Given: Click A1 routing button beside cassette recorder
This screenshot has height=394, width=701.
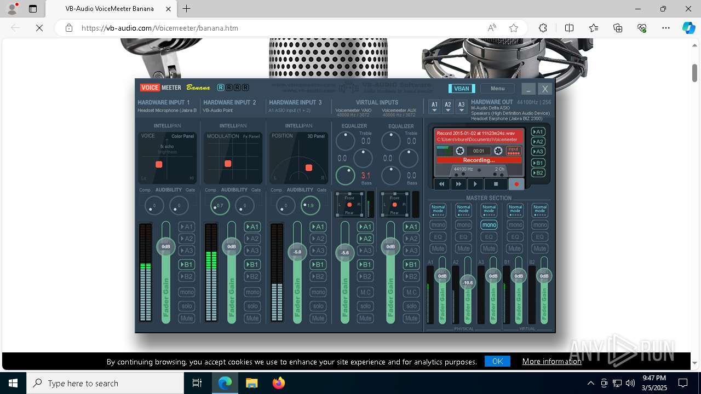Looking at the screenshot, I should pos(538,132).
